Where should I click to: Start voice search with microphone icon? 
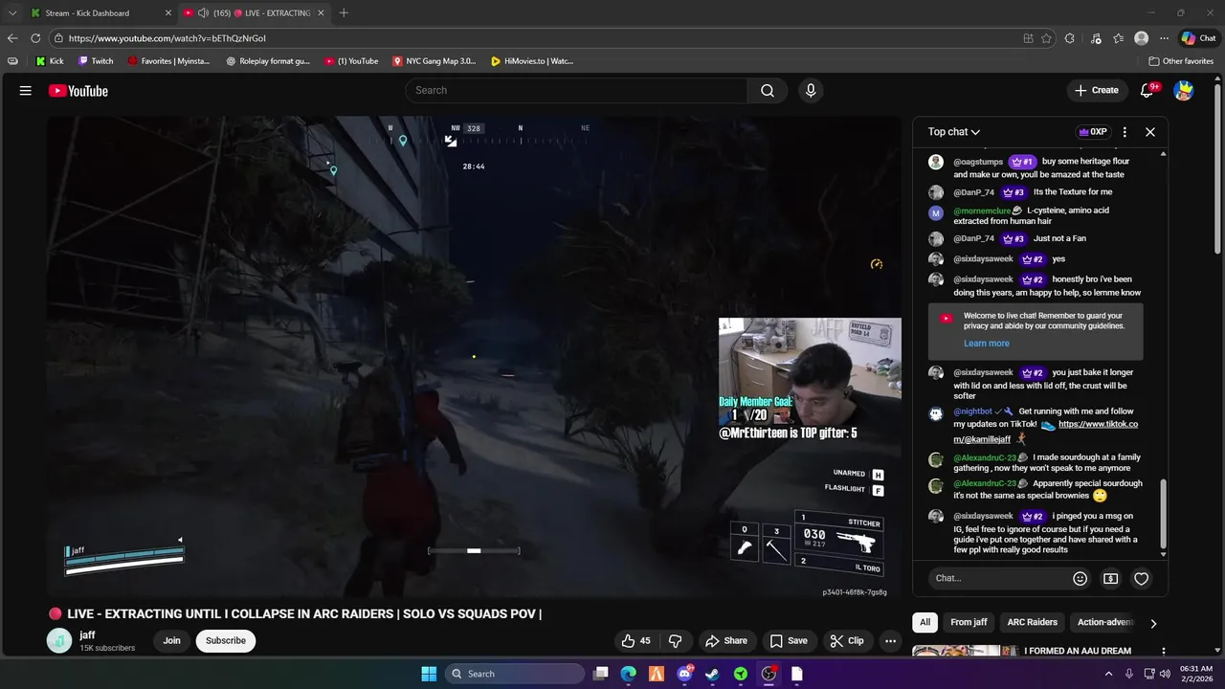[811, 90]
